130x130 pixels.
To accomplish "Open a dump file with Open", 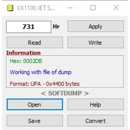I will coord(35,105).
